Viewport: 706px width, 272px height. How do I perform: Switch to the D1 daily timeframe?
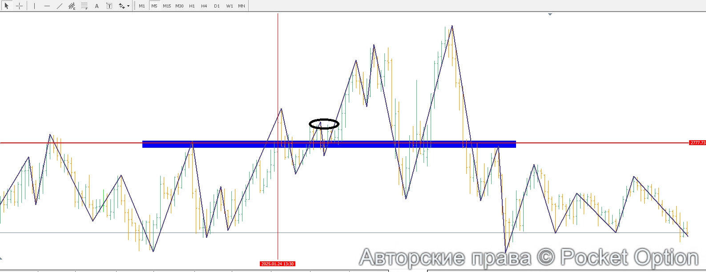pyautogui.click(x=217, y=6)
